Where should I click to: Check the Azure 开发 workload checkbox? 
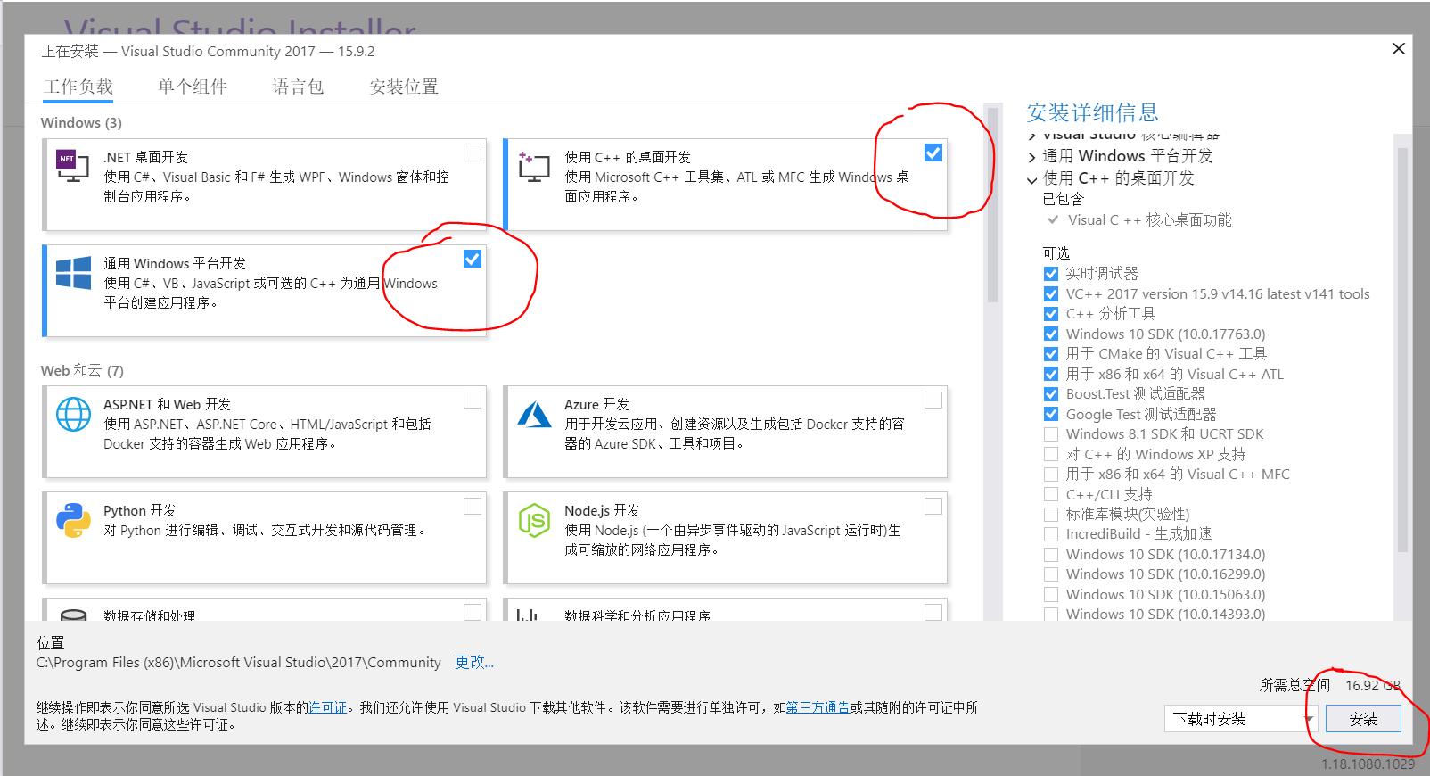[x=933, y=400]
